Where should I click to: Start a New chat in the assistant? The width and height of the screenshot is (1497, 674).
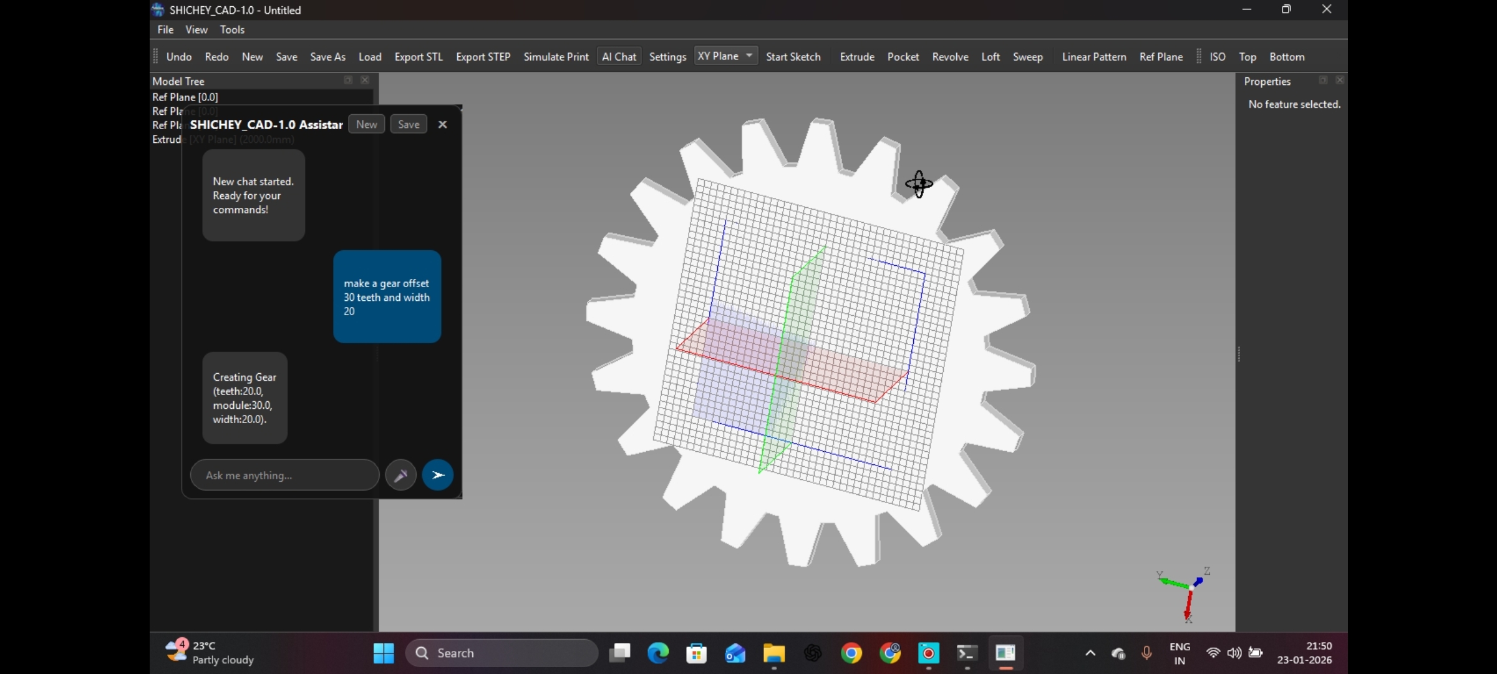(366, 124)
